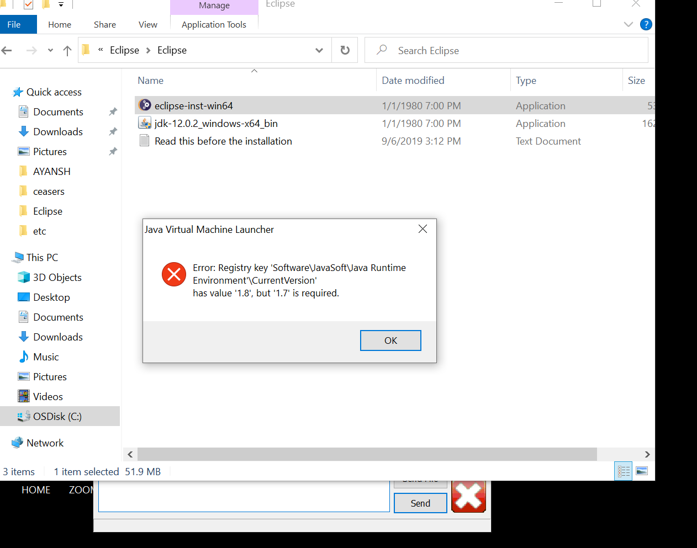Expand subfolders after first Eclipse breadcrumb
The width and height of the screenshot is (697, 548).
coord(148,50)
